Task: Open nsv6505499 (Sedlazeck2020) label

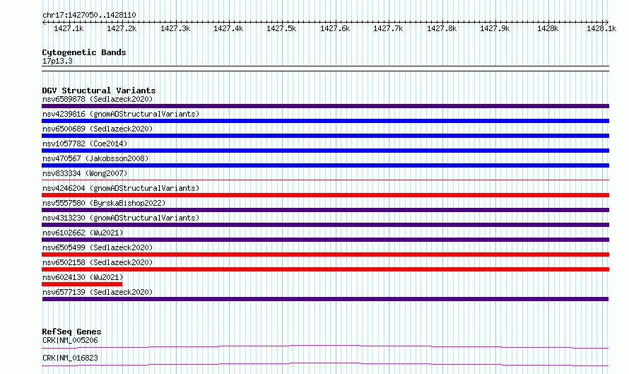Action: [98, 247]
